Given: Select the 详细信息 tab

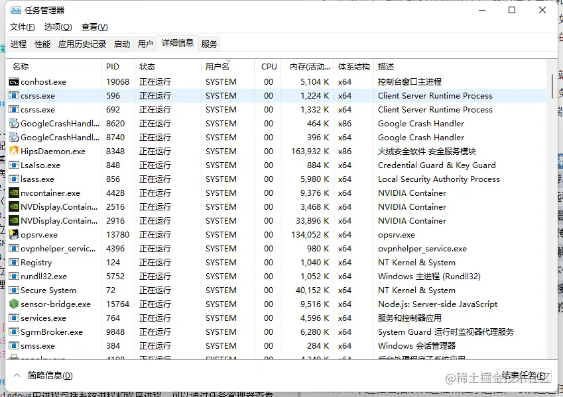Looking at the screenshot, I should (178, 43).
